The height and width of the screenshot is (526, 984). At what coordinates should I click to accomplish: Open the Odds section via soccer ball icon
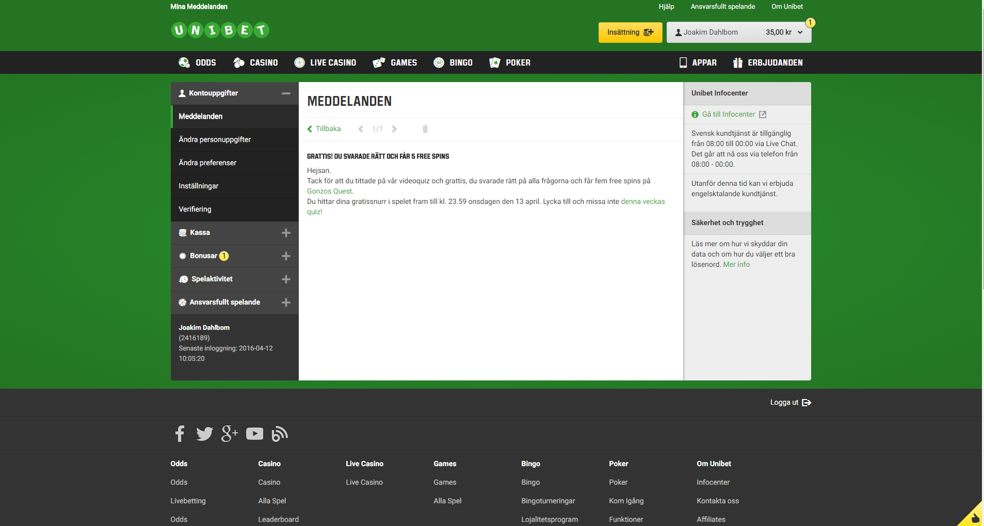pyautogui.click(x=184, y=62)
